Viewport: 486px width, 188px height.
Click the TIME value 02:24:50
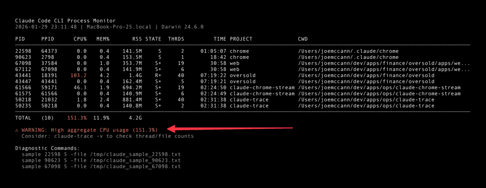click(214, 88)
